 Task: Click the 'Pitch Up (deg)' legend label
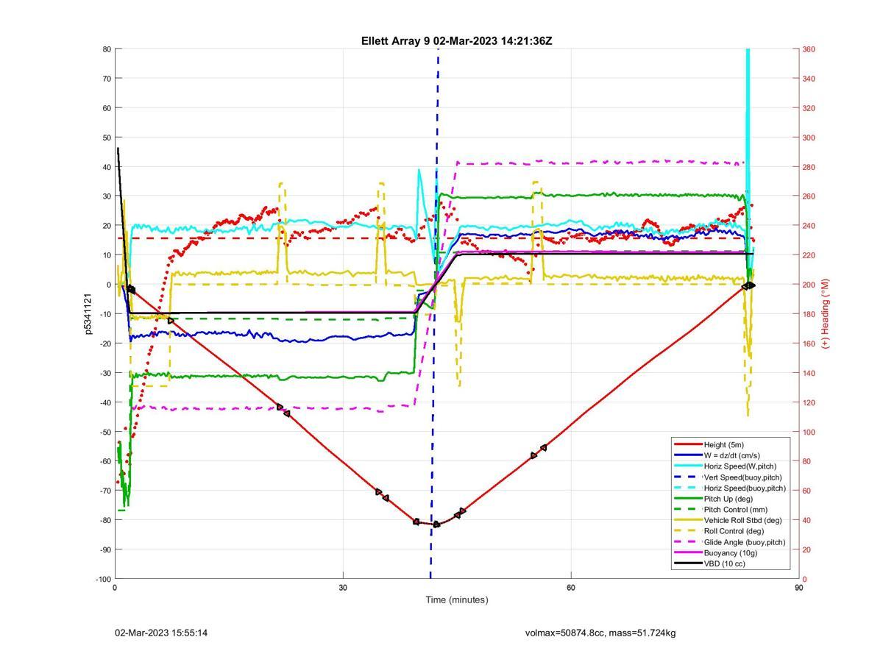730,499
